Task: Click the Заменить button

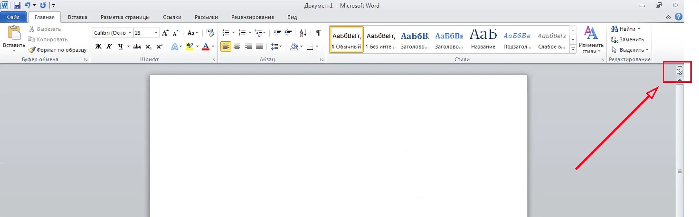Action: coord(627,40)
